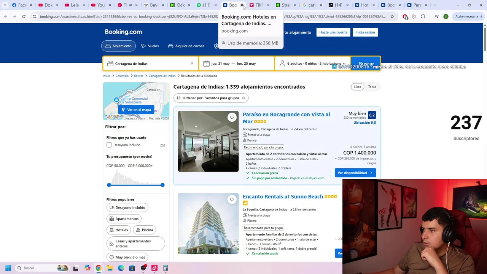Toggle the Muy bien: 8 o más filter

127,257
